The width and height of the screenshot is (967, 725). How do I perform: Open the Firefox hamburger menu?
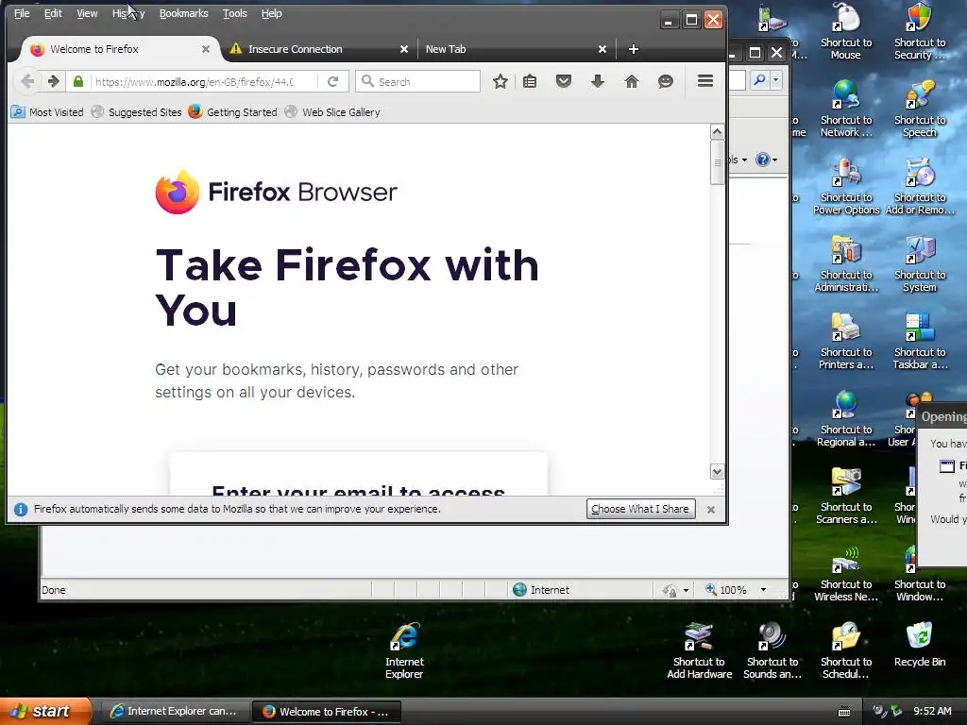tap(705, 81)
